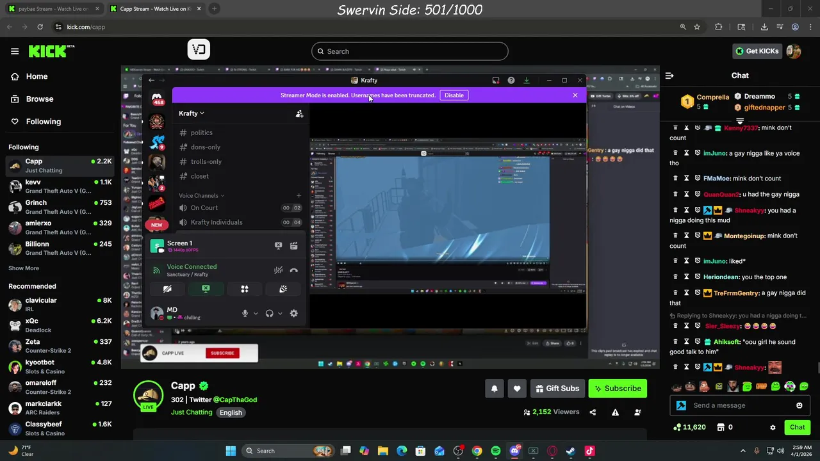Select Grinch in Following list
Image resolution: width=820 pixels, height=461 pixels.
coord(60,207)
